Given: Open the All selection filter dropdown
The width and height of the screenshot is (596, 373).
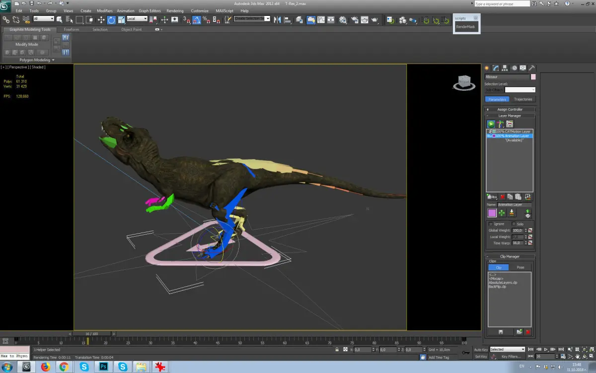Looking at the screenshot, I should [x=44, y=19].
